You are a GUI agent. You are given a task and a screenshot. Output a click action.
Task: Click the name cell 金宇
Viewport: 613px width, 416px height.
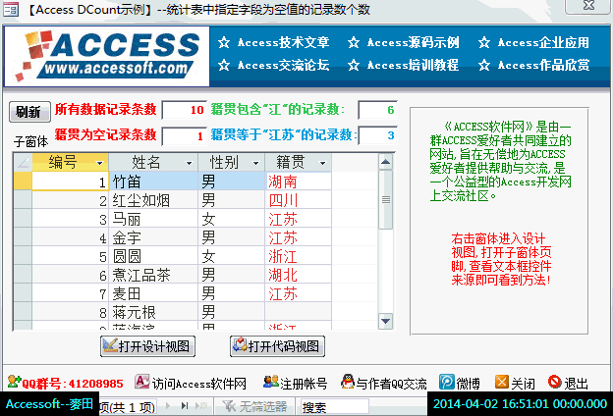[153, 237]
